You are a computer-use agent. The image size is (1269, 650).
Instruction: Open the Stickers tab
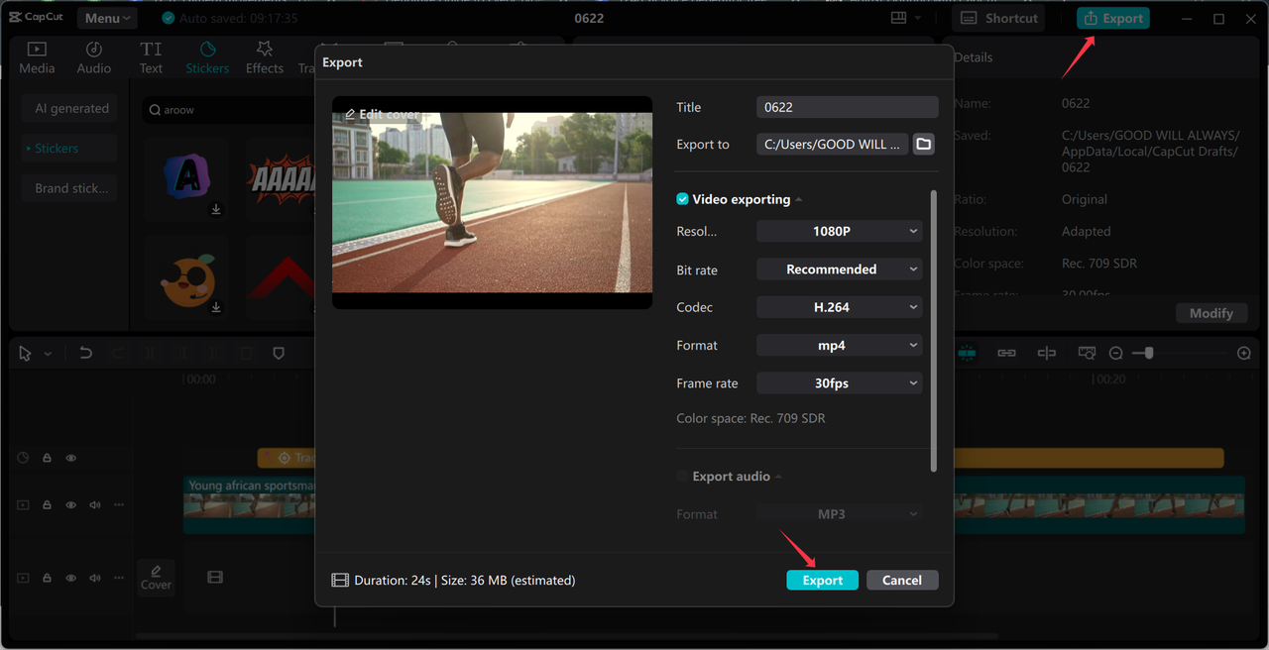click(207, 57)
